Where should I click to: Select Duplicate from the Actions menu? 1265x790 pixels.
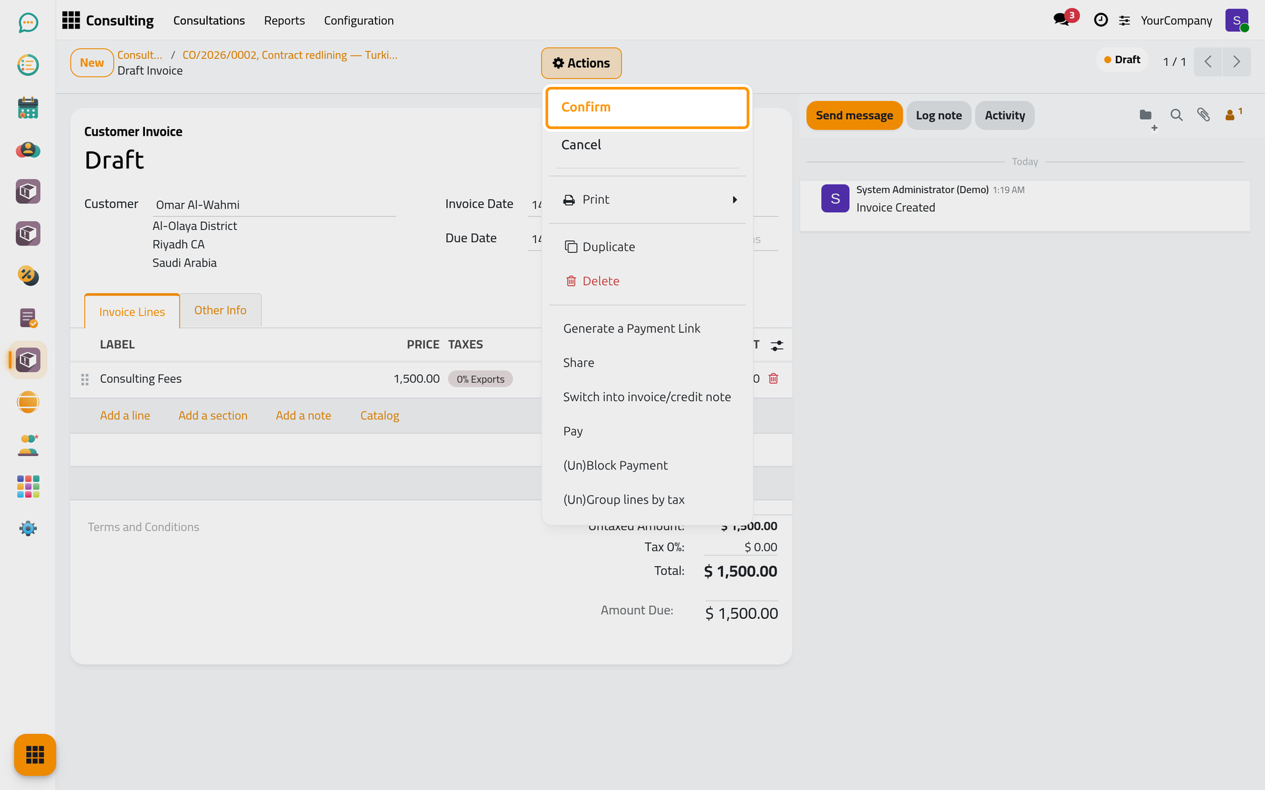point(647,247)
